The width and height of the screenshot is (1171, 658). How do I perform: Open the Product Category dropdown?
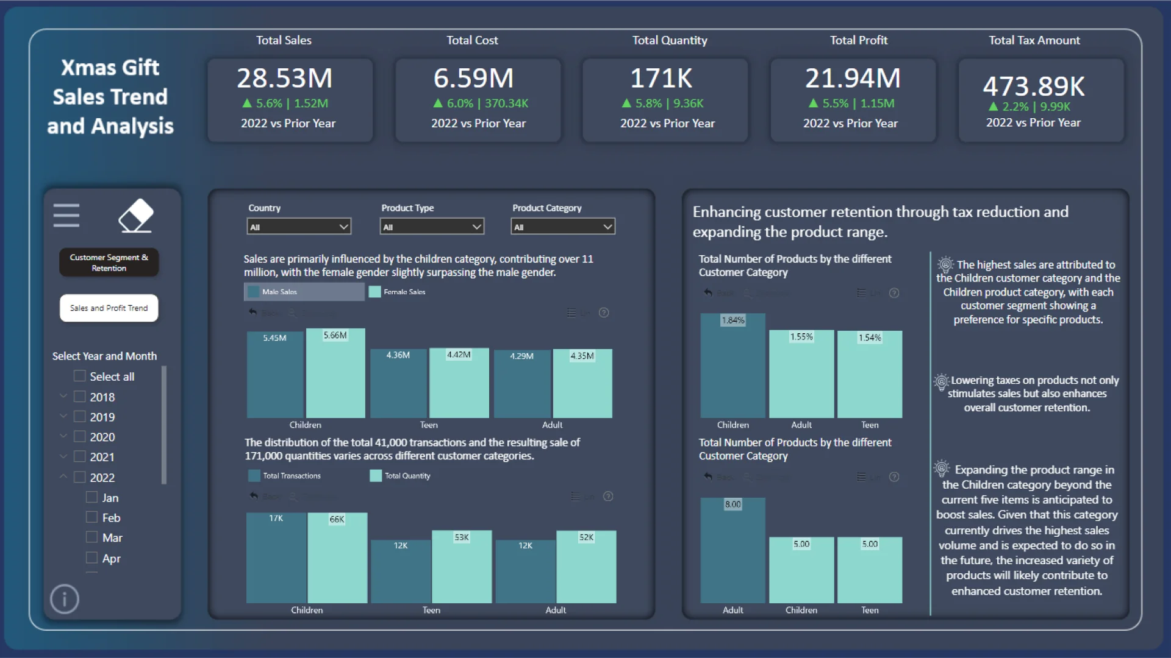point(563,227)
